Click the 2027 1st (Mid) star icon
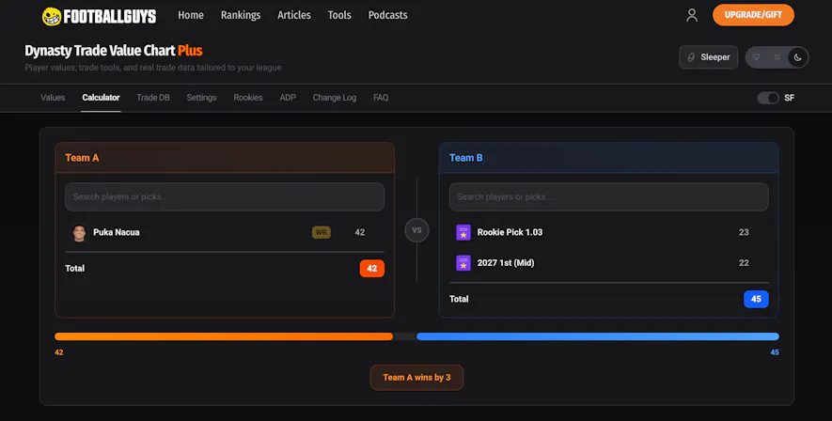This screenshot has height=421, width=832. tap(463, 263)
